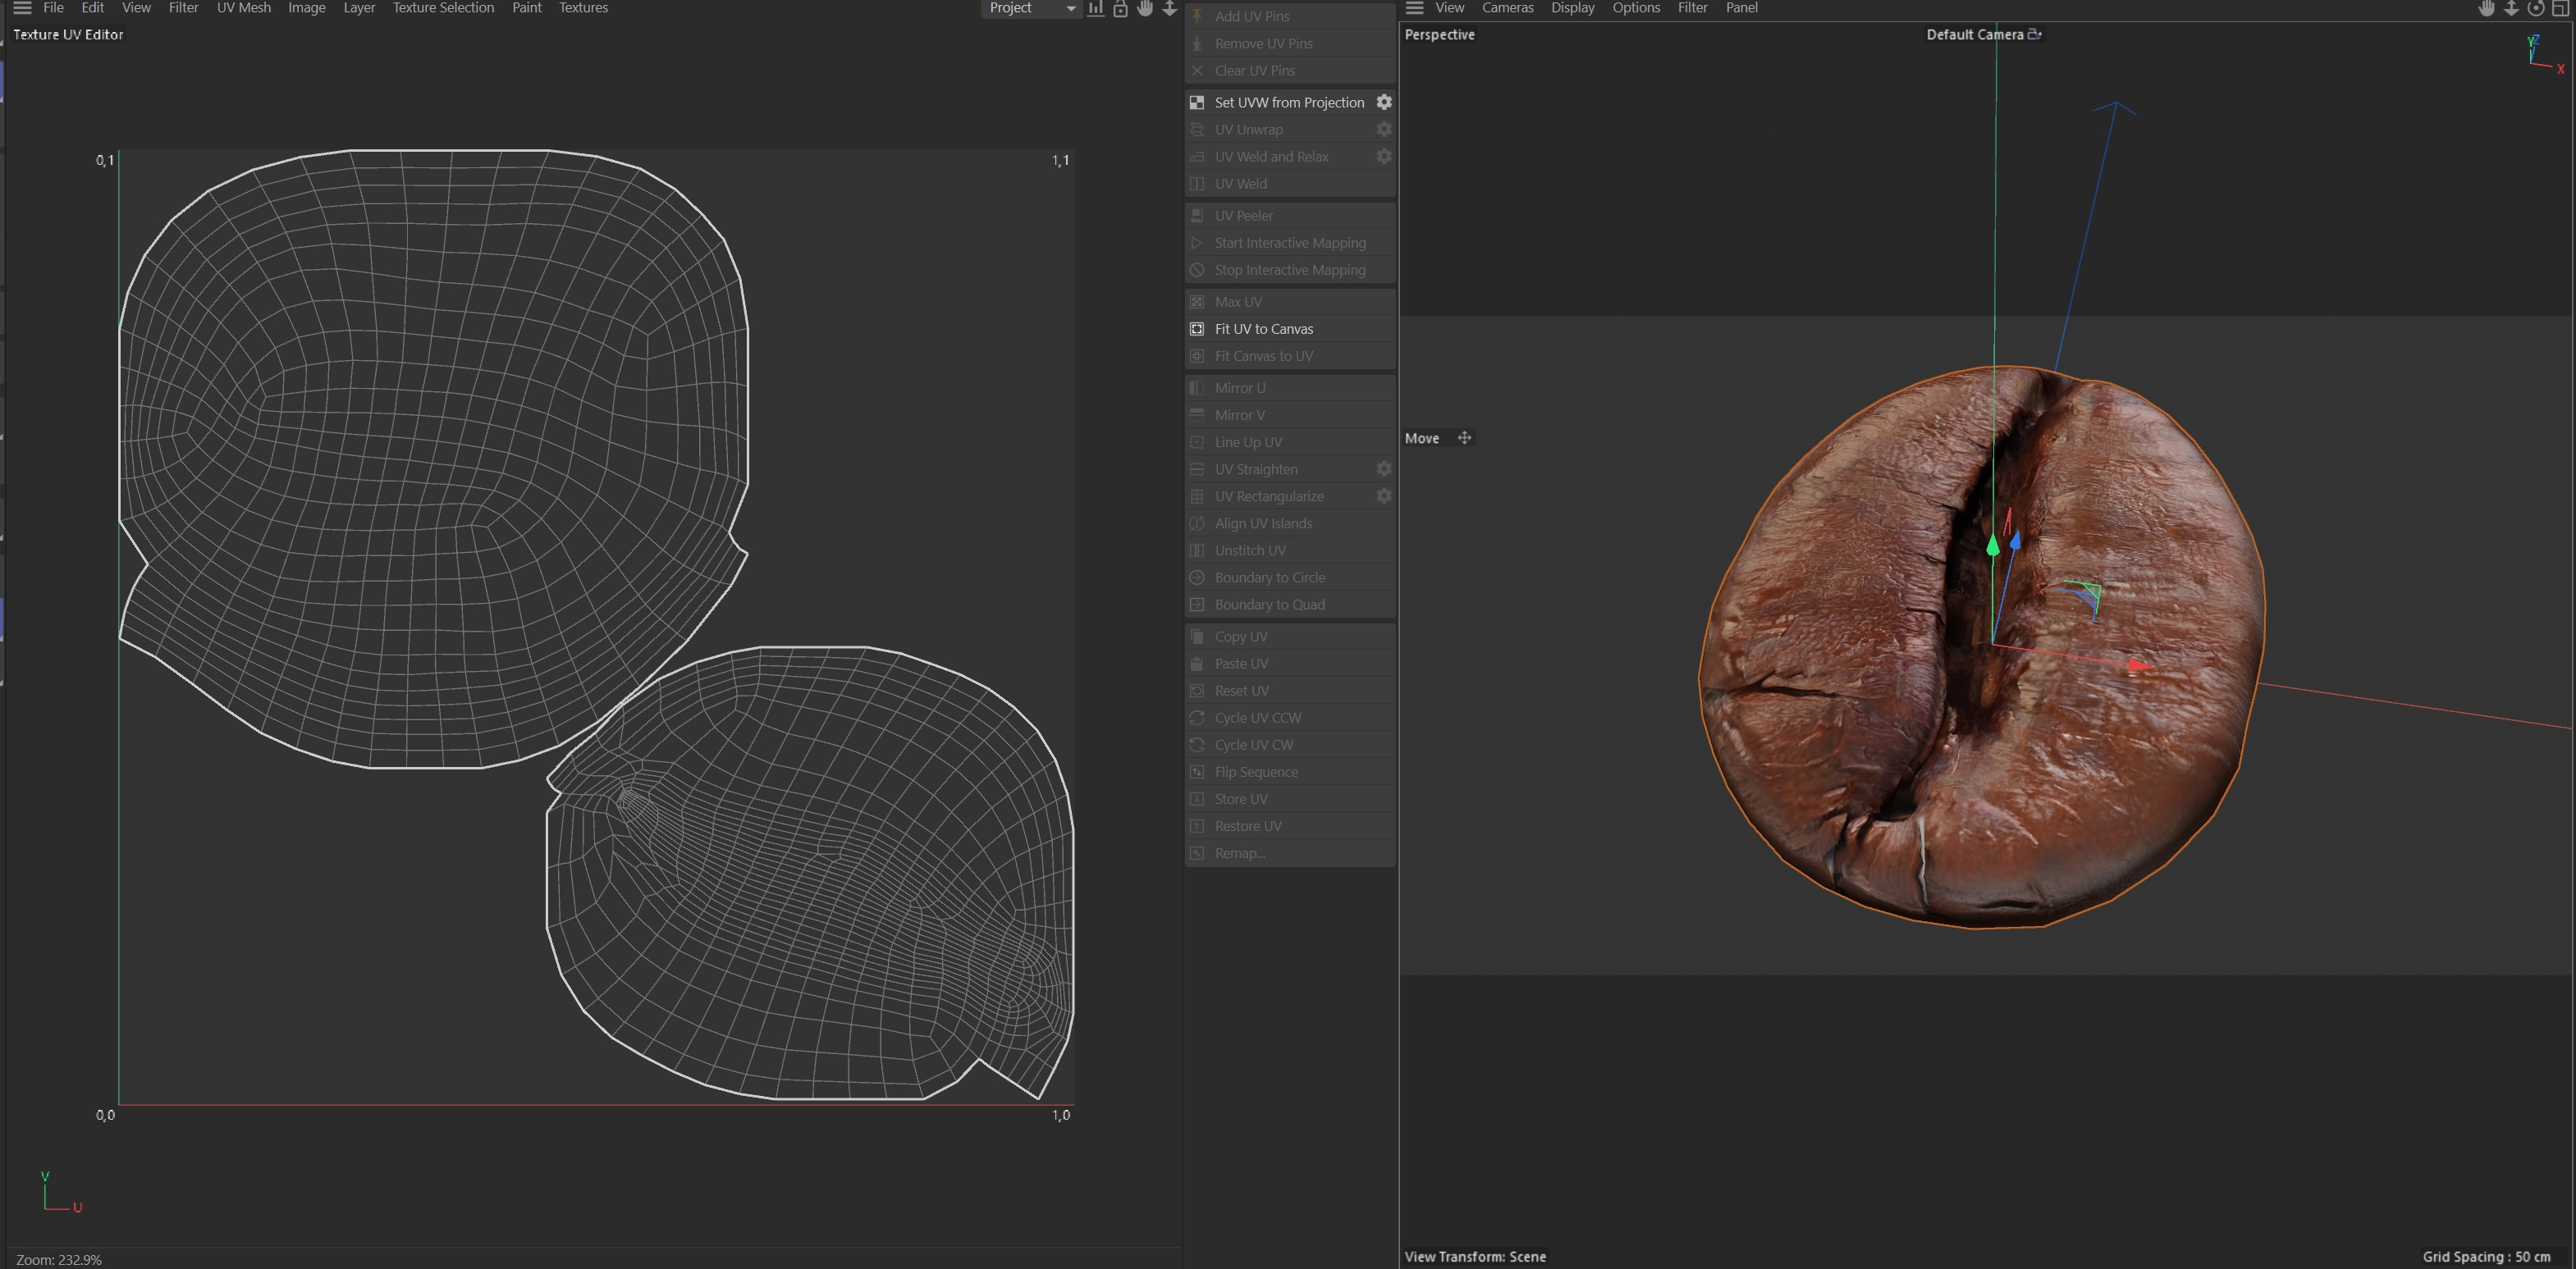Click the viewport orbit camera icon
The image size is (2576, 1269).
point(2536,8)
